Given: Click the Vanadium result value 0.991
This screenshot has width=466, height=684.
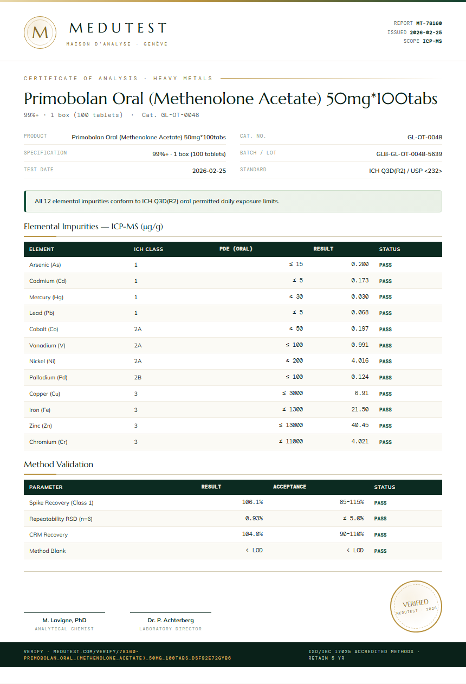Looking at the screenshot, I should (360, 345).
